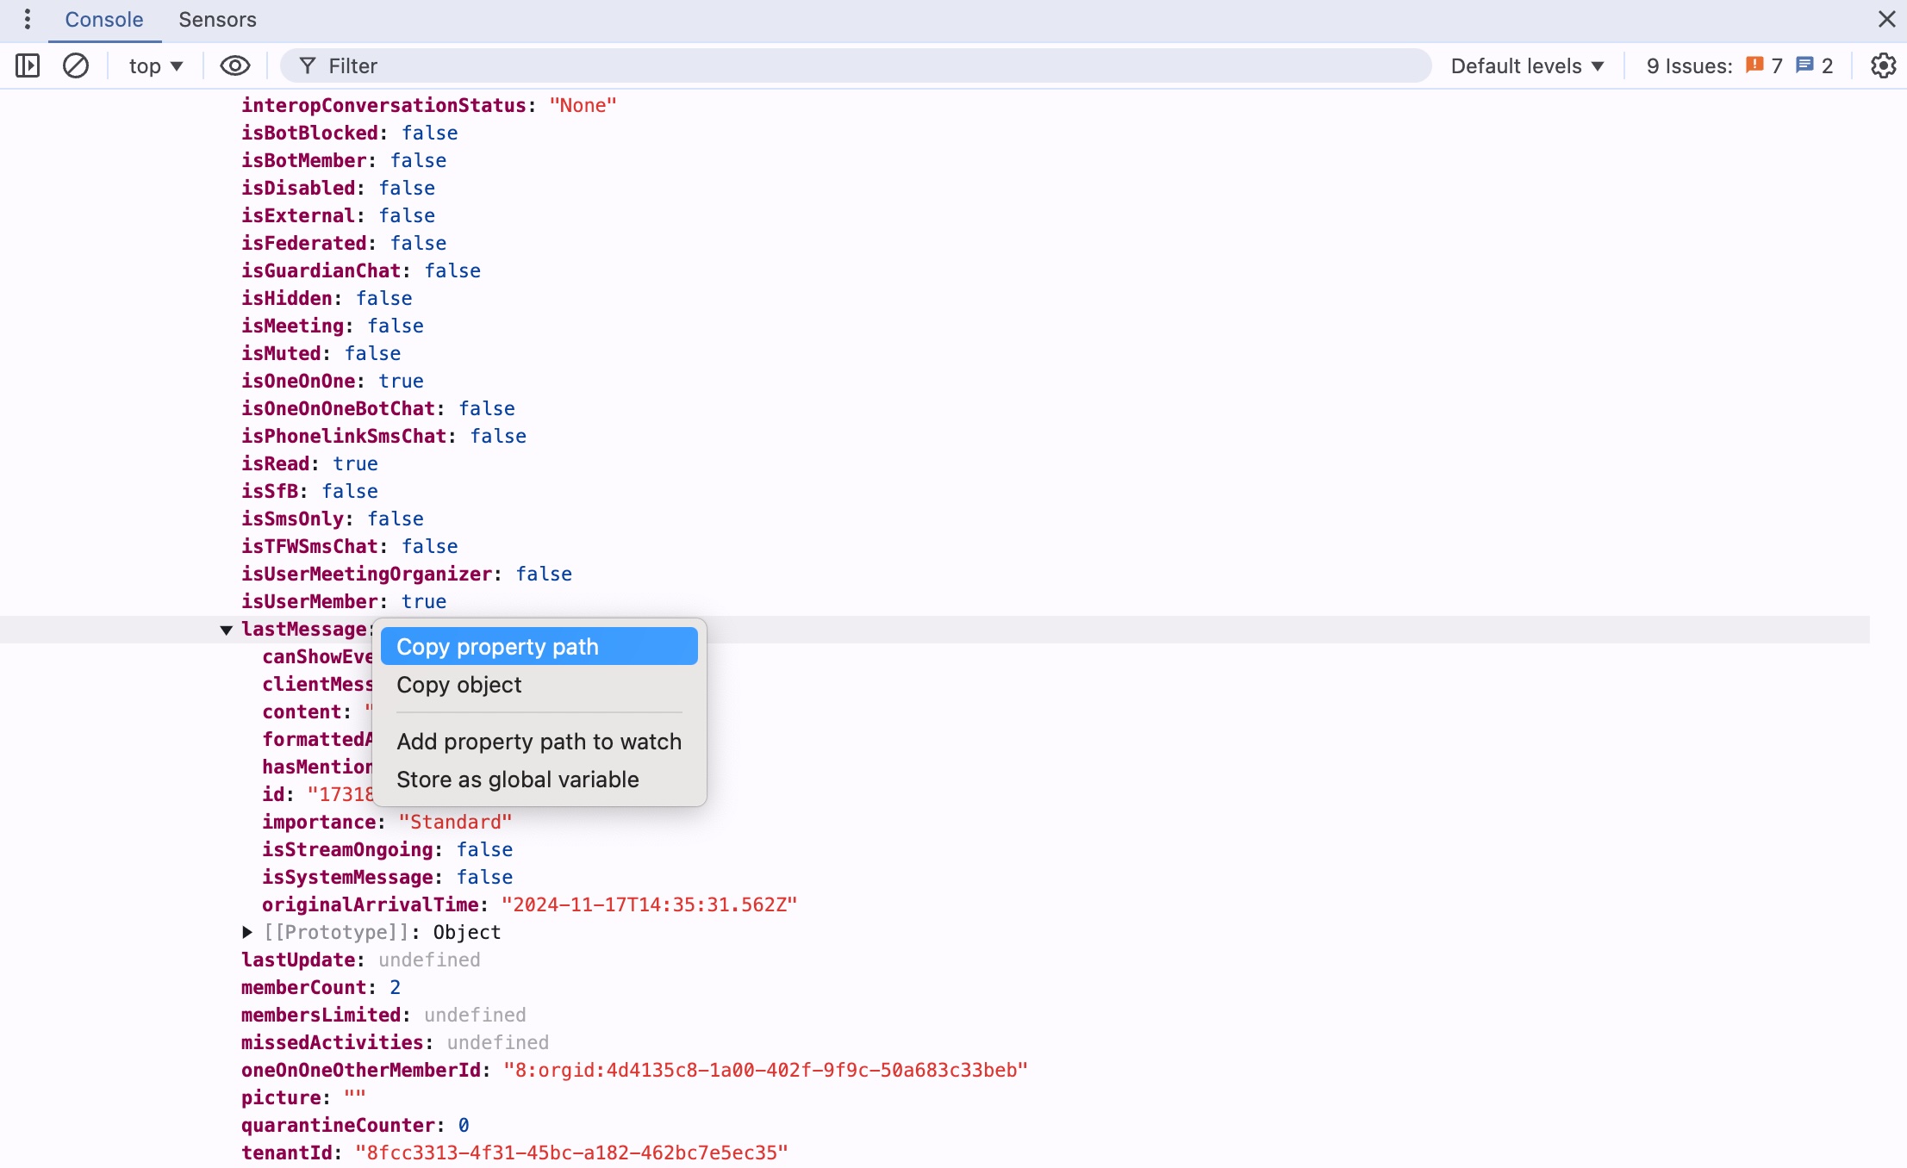1907x1168 pixels.
Task: Choose Copy object from context menu
Action: pos(539,685)
